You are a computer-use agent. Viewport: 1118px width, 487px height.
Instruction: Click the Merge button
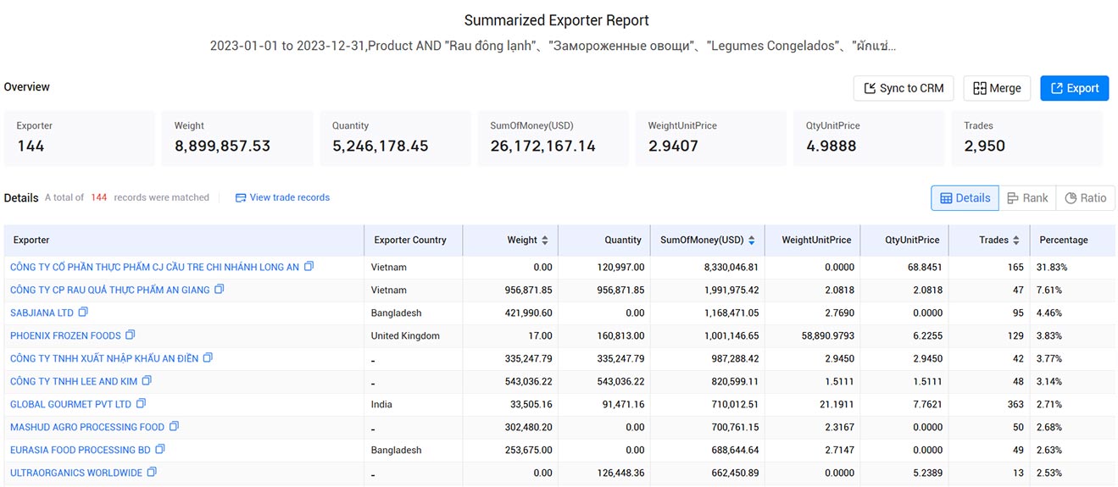tap(997, 88)
